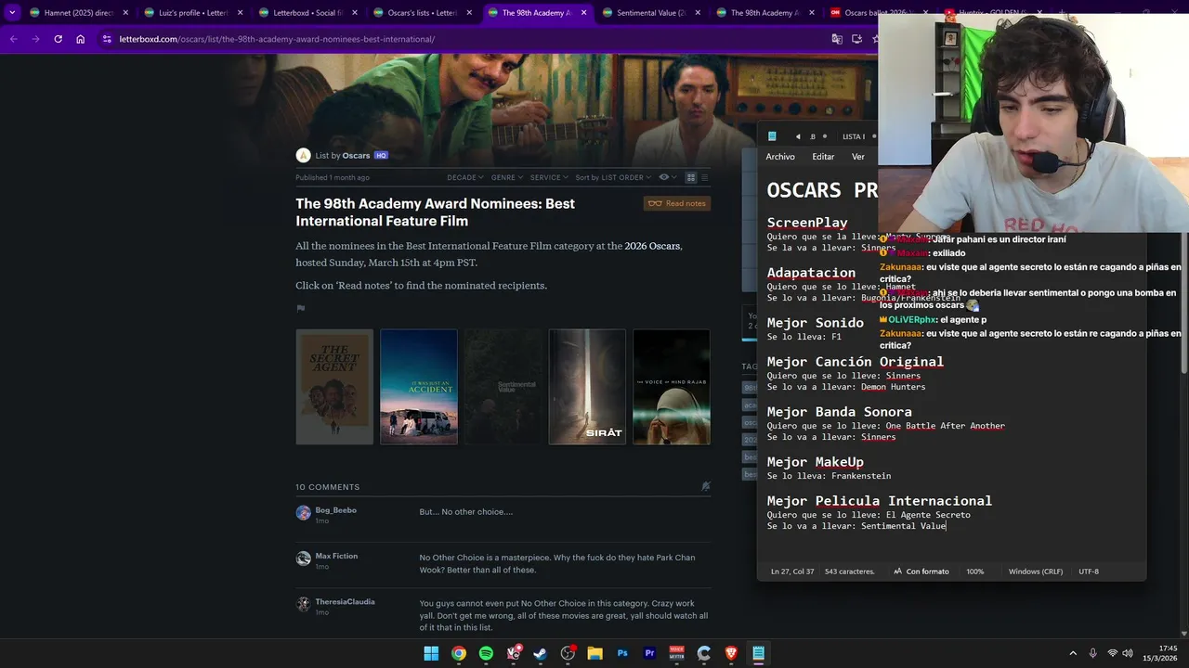
Task: Switch to Luiz's profile tab
Action: (193, 13)
